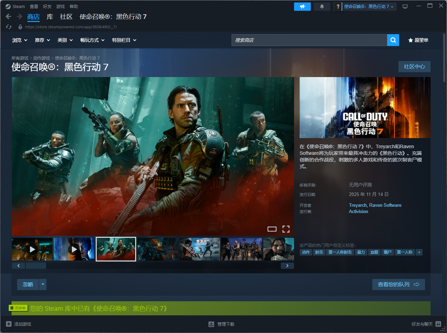Click the 社区中心 button
The image size is (447, 333).
coord(414,67)
